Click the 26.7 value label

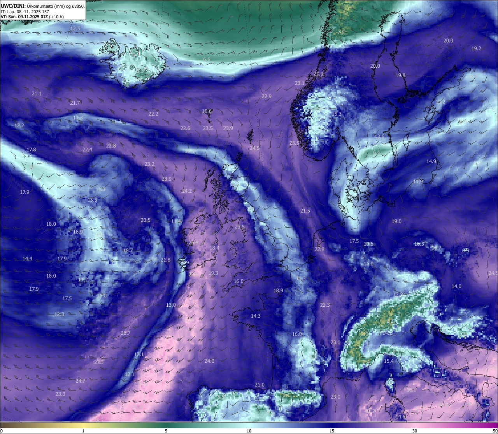click(126, 333)
